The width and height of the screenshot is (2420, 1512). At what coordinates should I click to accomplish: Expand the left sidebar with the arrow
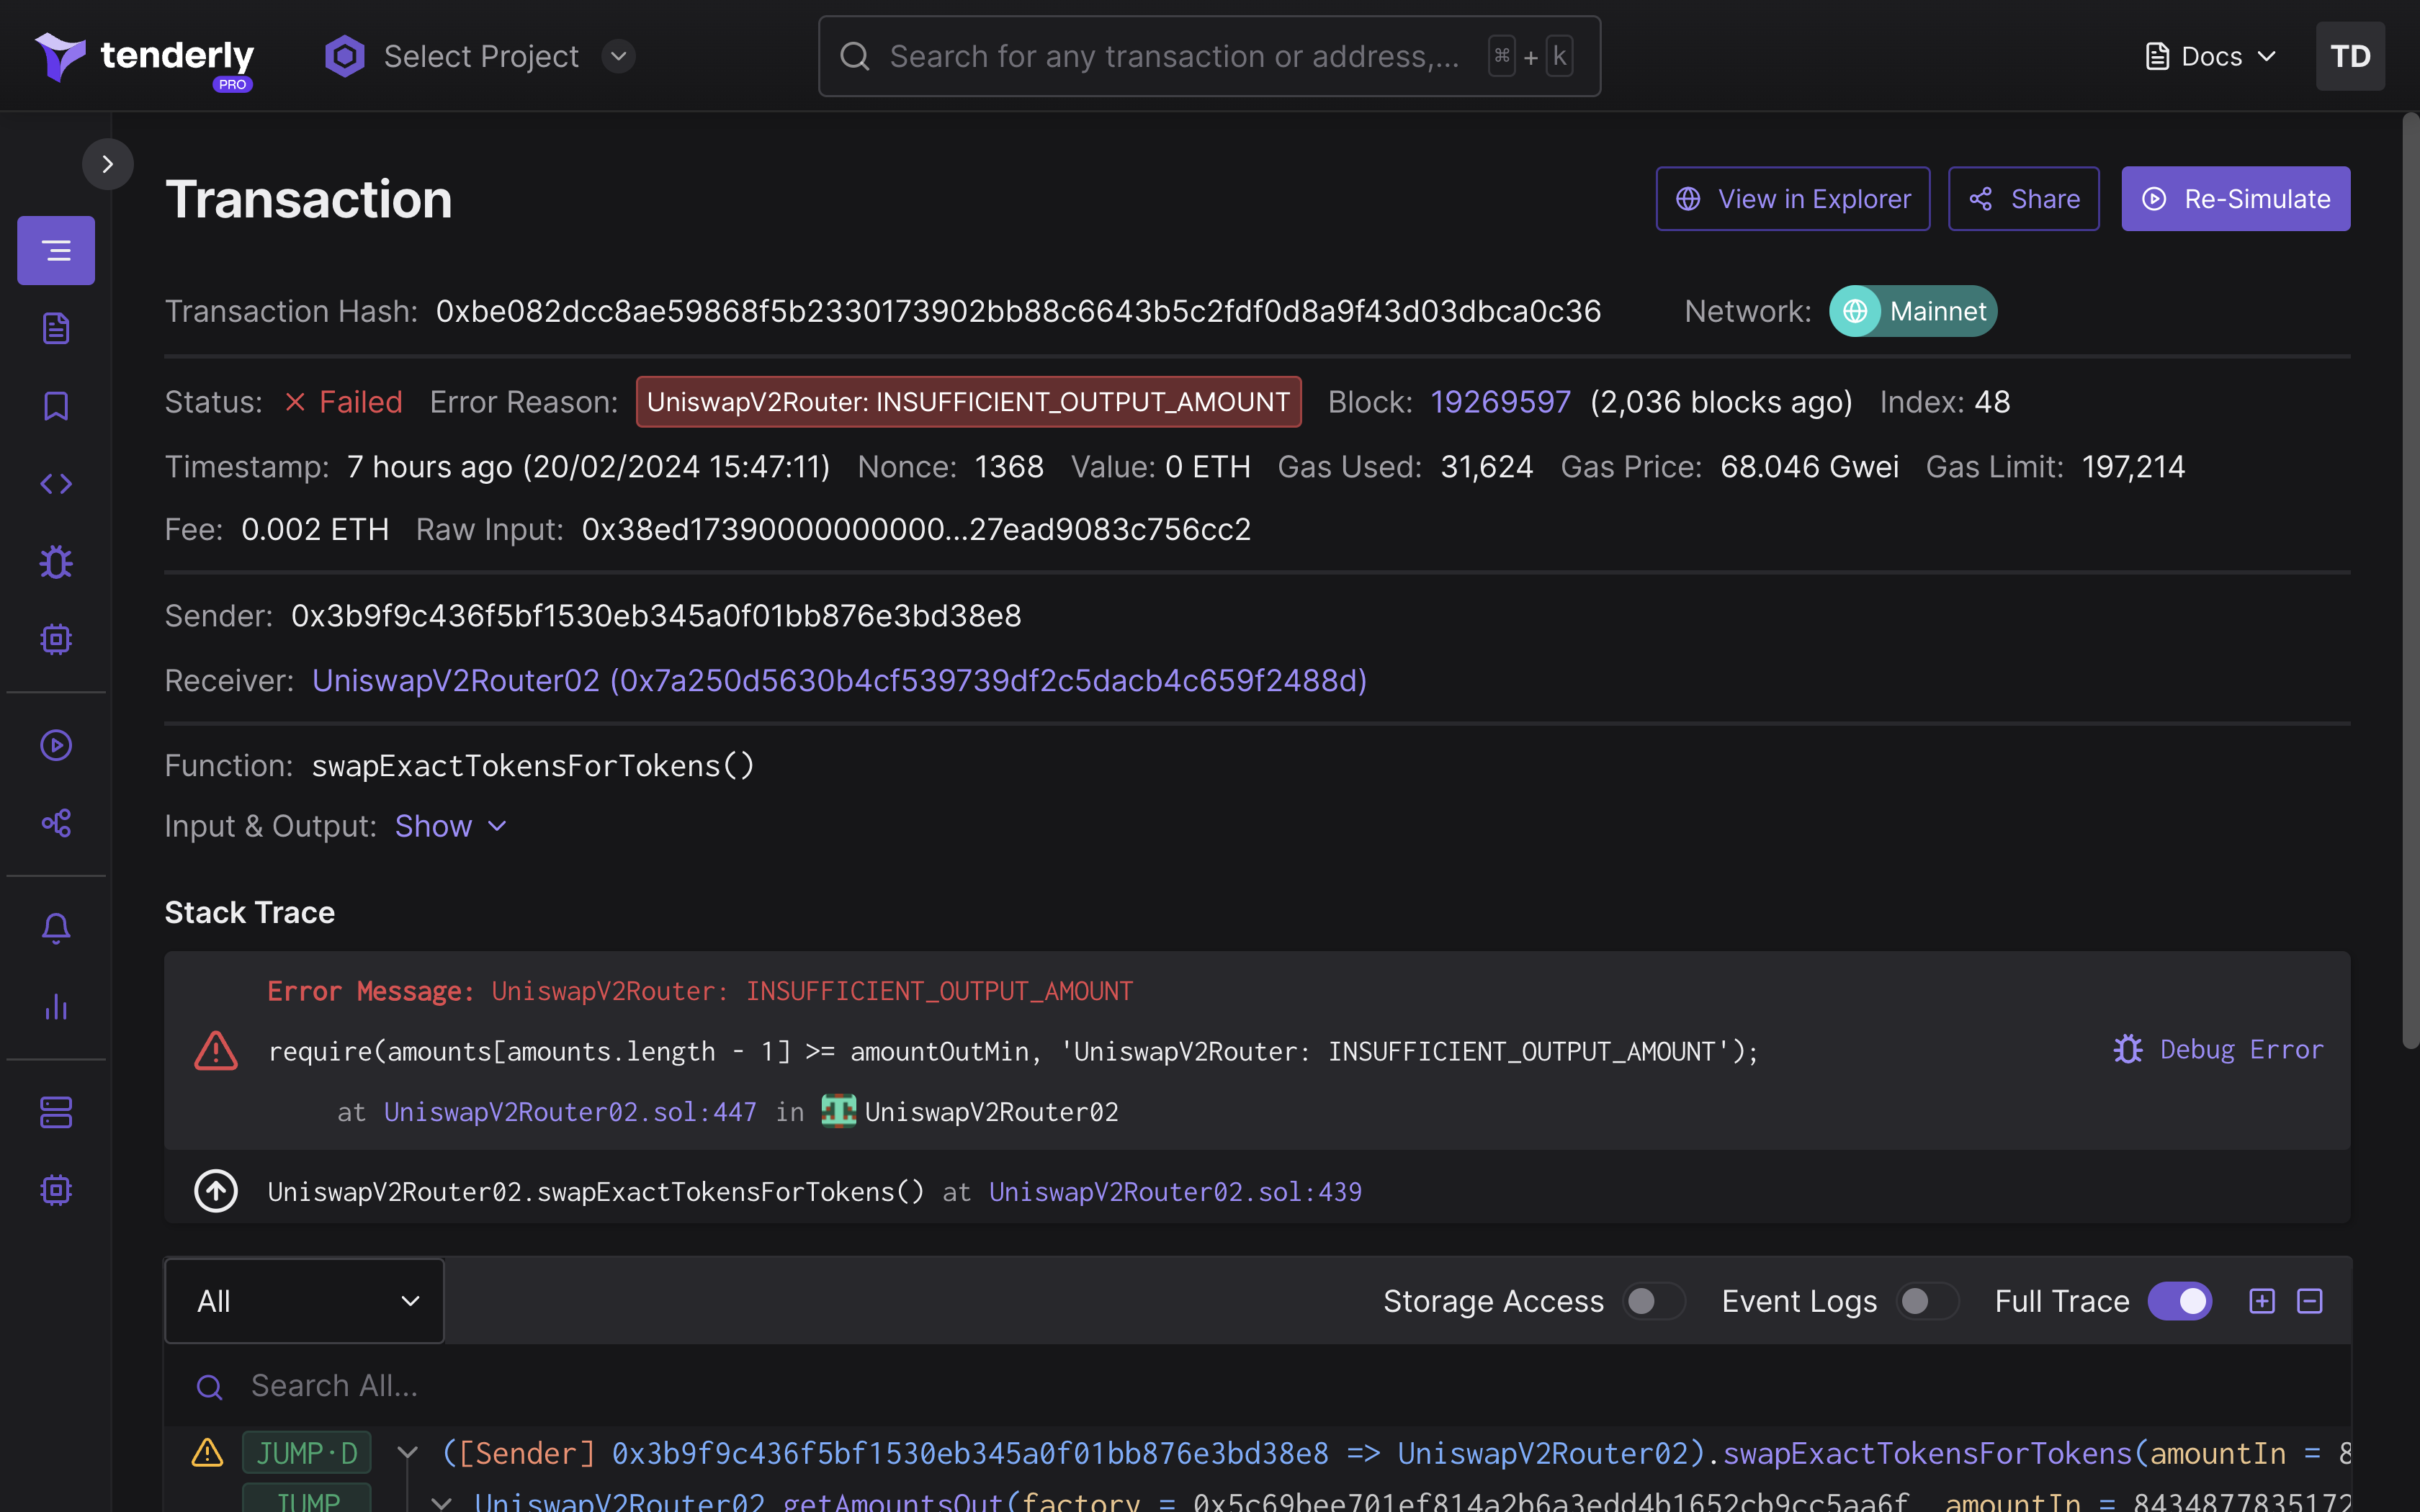(108, 164)
